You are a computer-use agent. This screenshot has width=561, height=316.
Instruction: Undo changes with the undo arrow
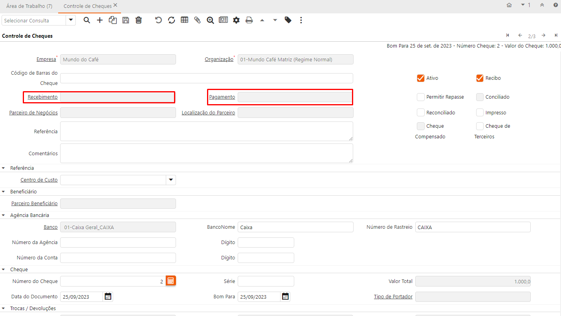(x=158, y=20)
